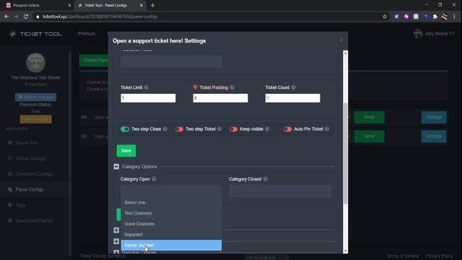Image resolution: width=462 pixels, height=260 pixels.
Task: Open Dashboard History in the sidebar
Action: click(x=34, y=221)
